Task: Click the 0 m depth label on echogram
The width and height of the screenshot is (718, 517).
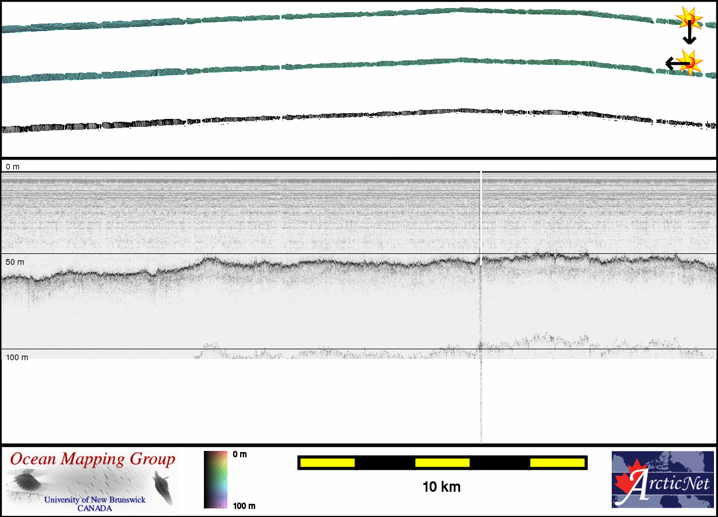Action: (x=13, y=167)
